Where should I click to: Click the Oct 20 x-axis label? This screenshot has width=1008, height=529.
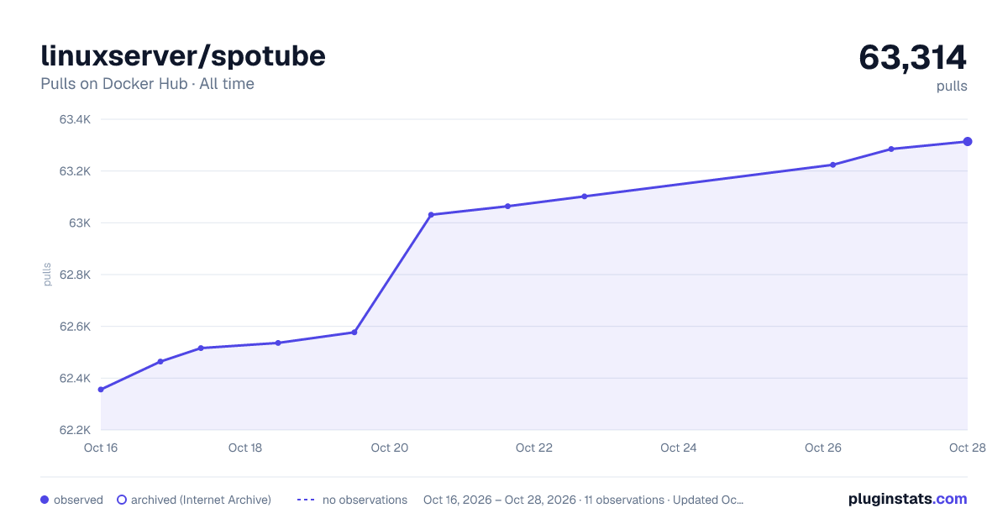click(390, 448)
